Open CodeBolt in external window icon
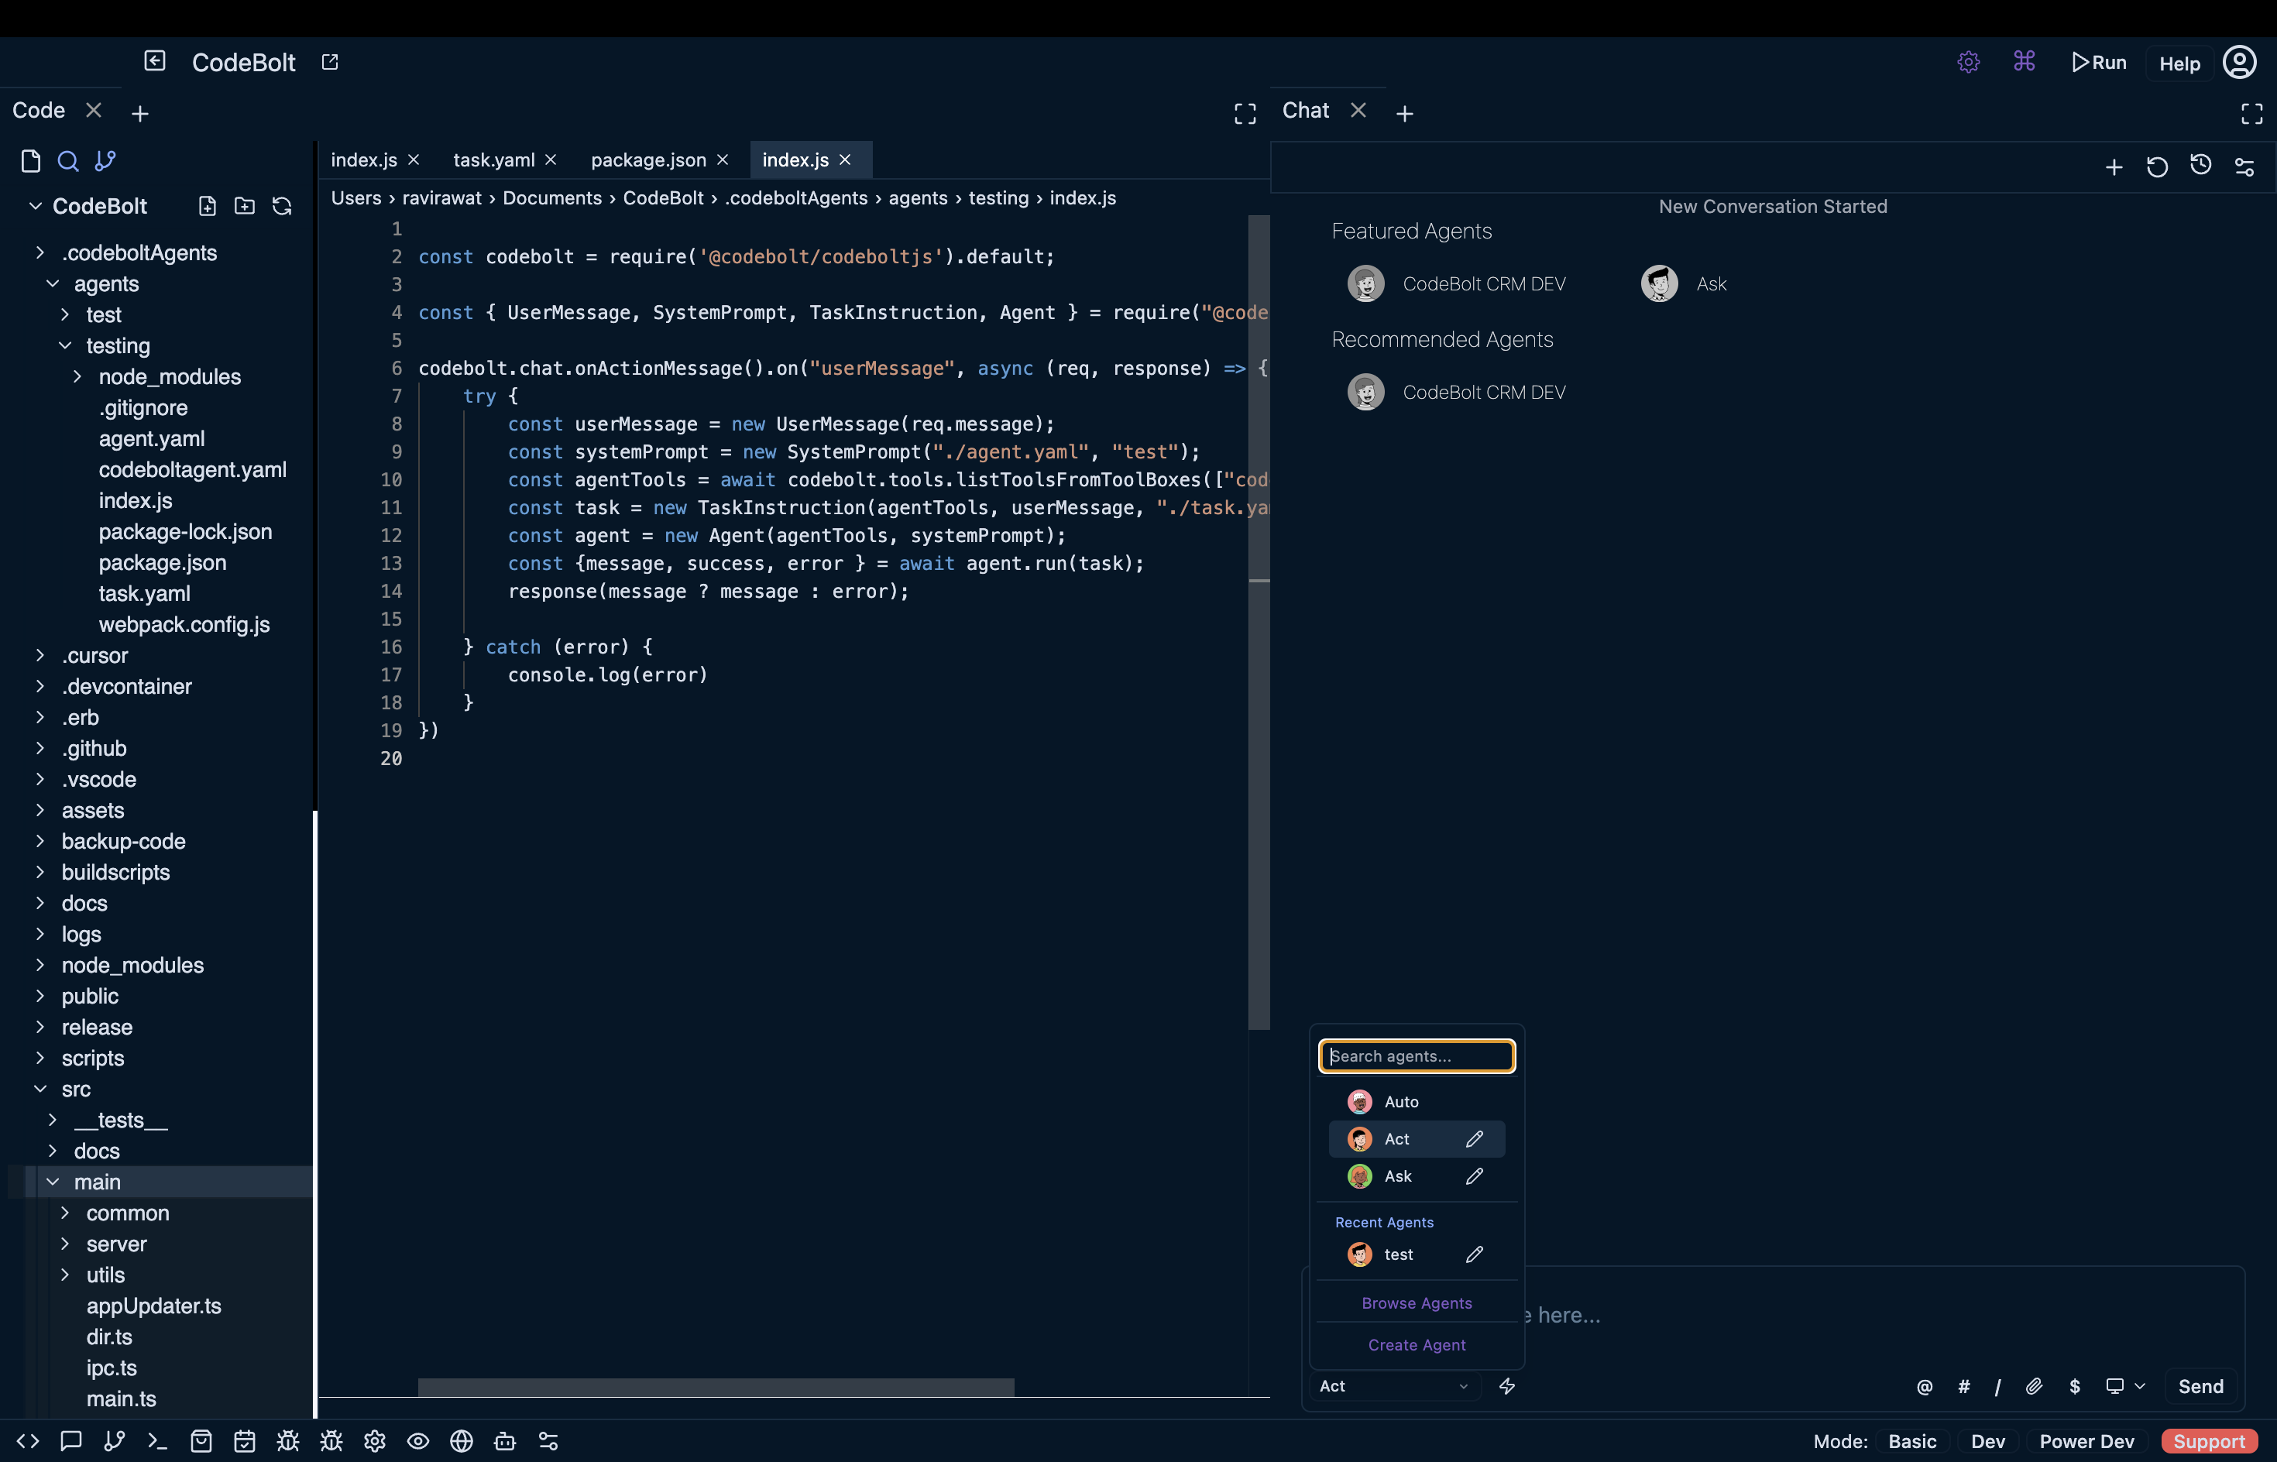Image resolution: width=2277 pixels, height=1462 pixels. [329, 62]
